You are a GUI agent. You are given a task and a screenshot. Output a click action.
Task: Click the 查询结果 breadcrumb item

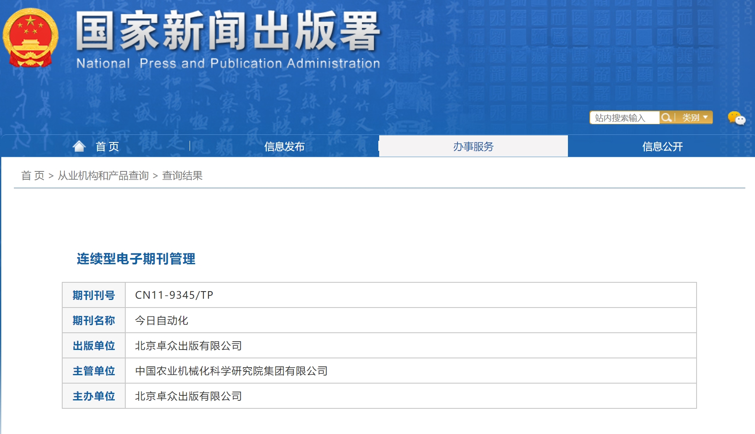point(182,176)
